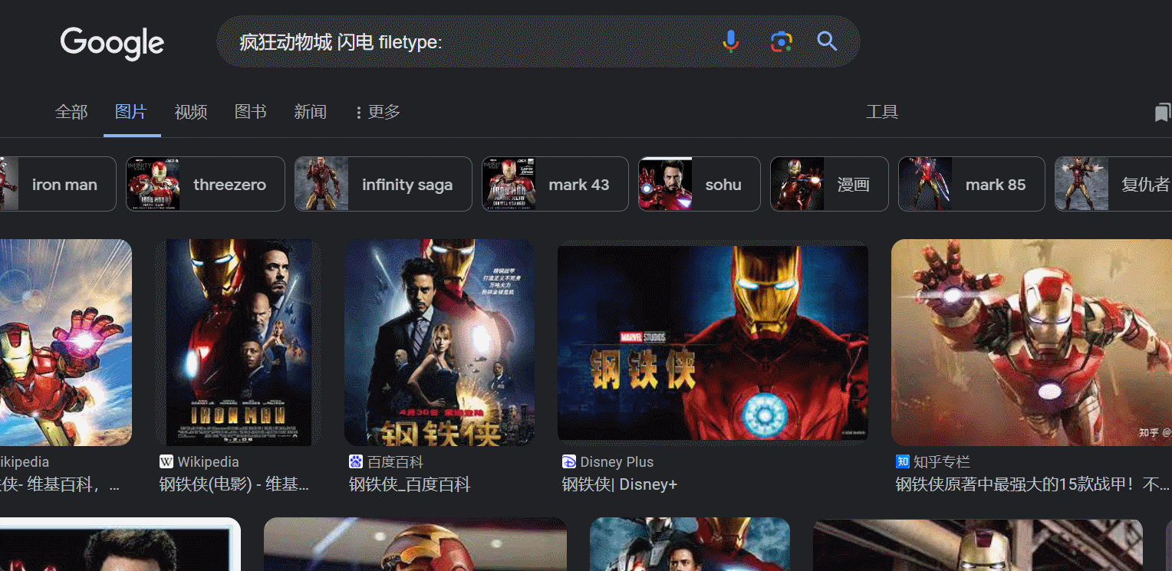This screenshot has height=571, width=1172.
Task: Filter by sohu chip
Action: coord(700,184)
